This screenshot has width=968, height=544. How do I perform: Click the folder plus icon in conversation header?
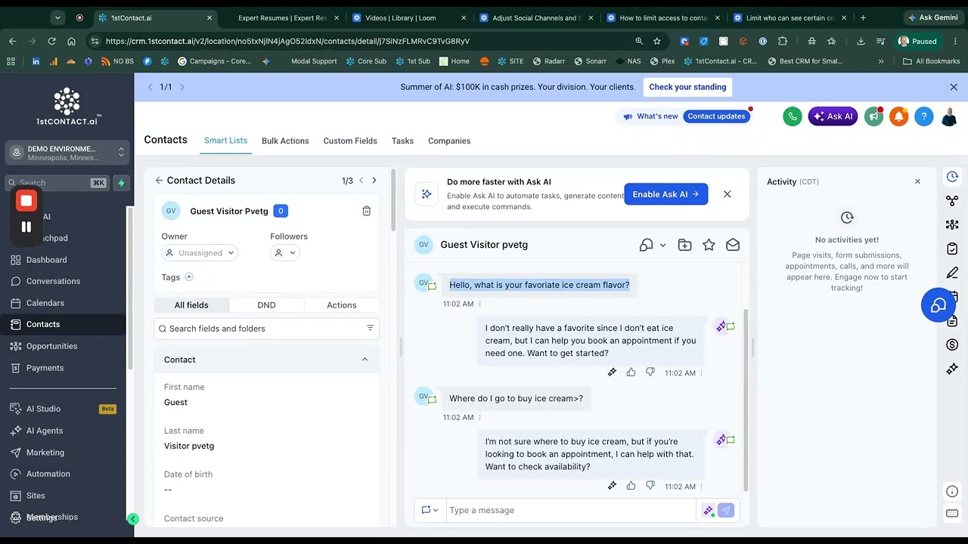tap(684, 245)
